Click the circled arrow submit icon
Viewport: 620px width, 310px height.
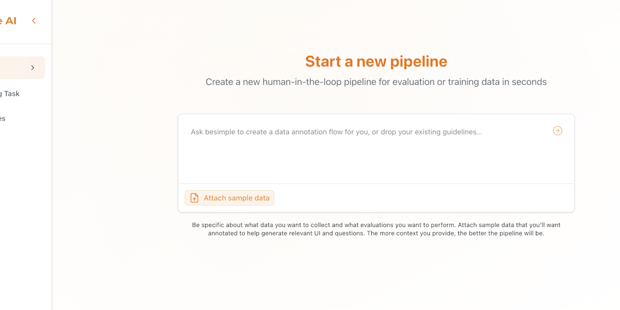(x=557, y=131)
